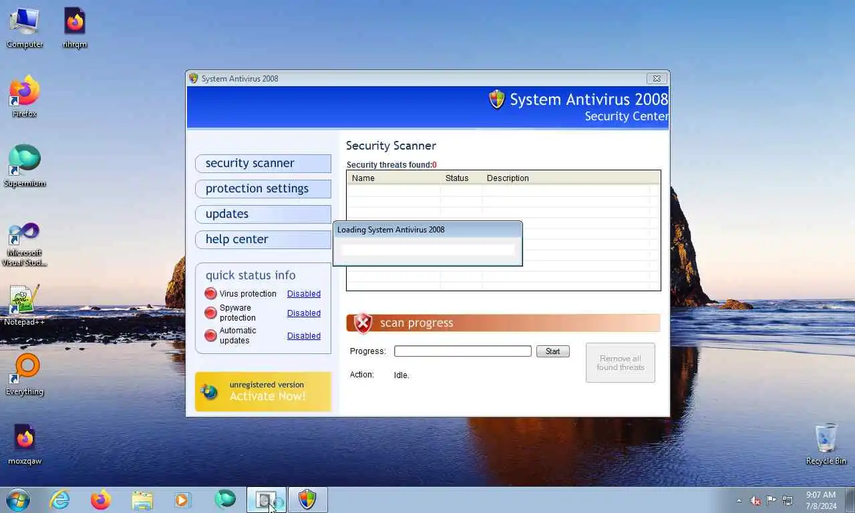Click the Status column header
The image size is (855, 513).
[462, 178]
